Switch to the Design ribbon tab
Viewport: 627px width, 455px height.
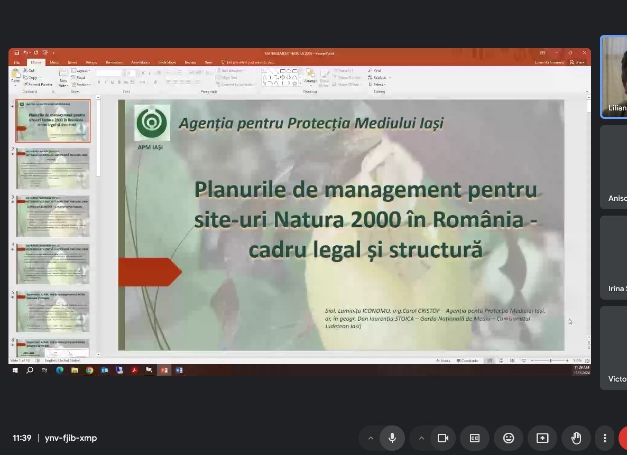tap(91, 62)
